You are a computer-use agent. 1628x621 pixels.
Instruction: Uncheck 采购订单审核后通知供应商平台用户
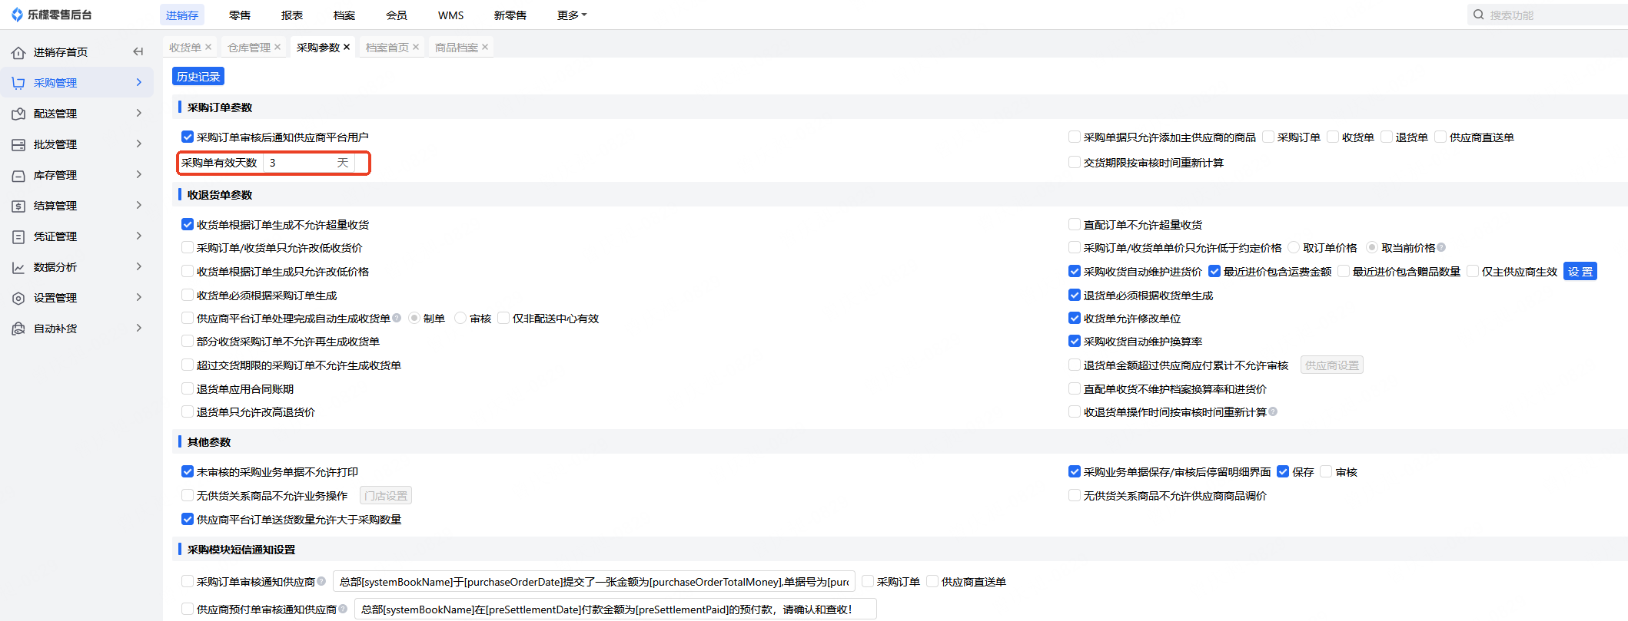tap(188, 137)
